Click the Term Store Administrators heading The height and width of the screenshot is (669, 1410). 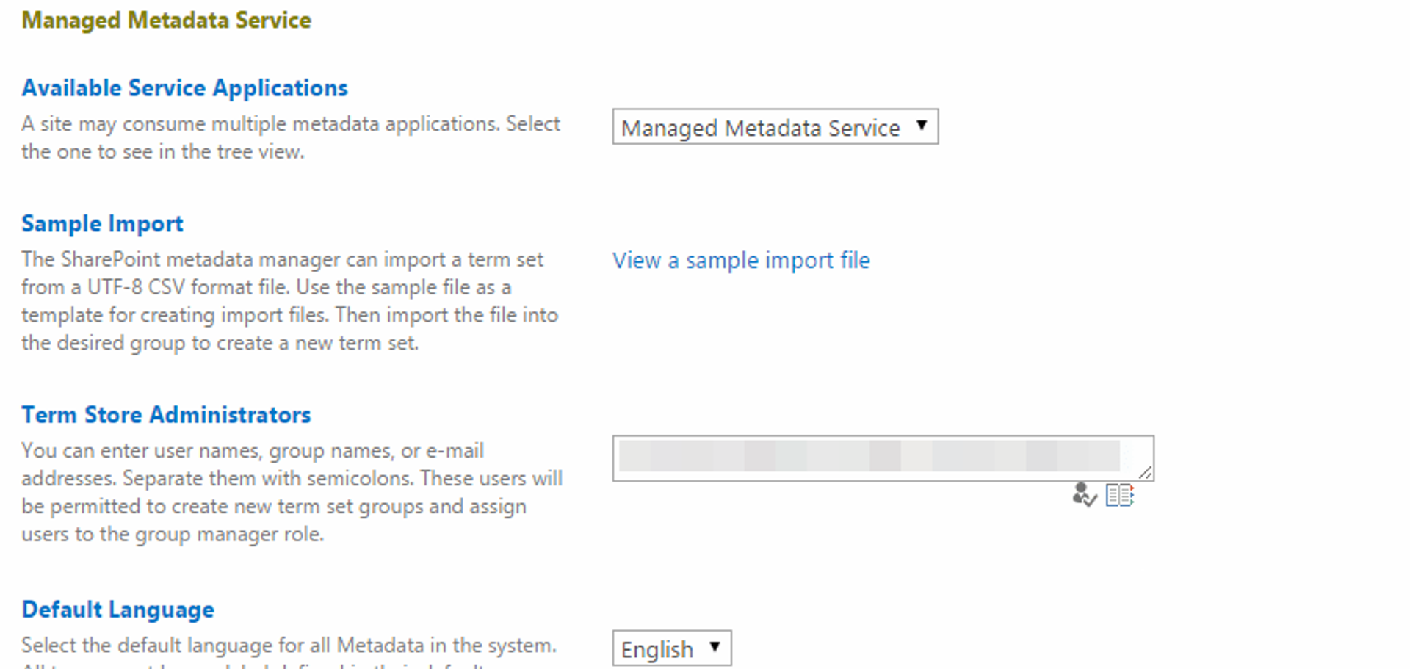(x=166, y=414)
